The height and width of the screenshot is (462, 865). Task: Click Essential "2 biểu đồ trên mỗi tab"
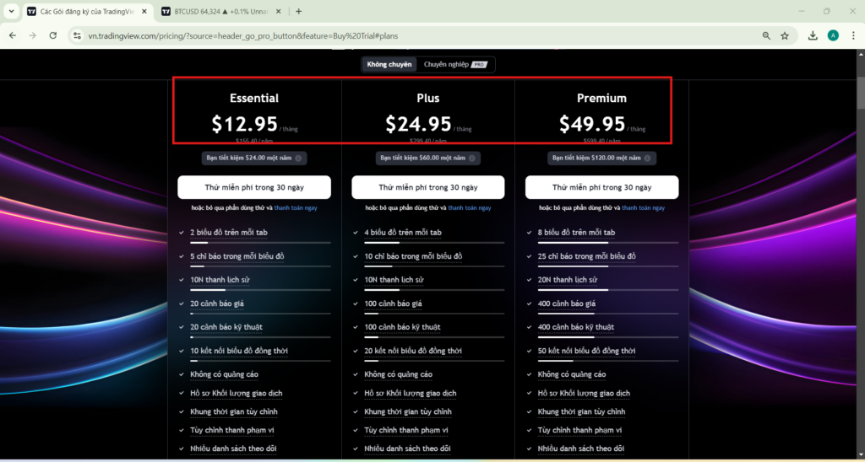coord(229,233)
